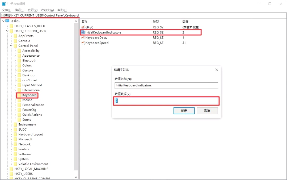Click the Control Panel folder icon
287x180 pixels.
click(x=15, y=46)
